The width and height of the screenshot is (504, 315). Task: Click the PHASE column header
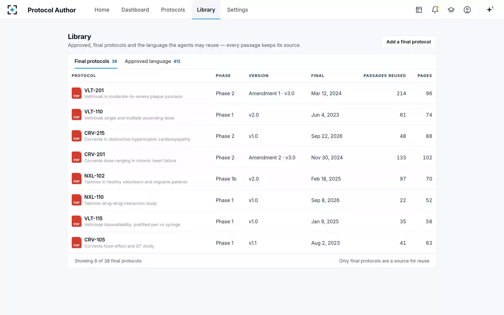(x=223, y=76)
